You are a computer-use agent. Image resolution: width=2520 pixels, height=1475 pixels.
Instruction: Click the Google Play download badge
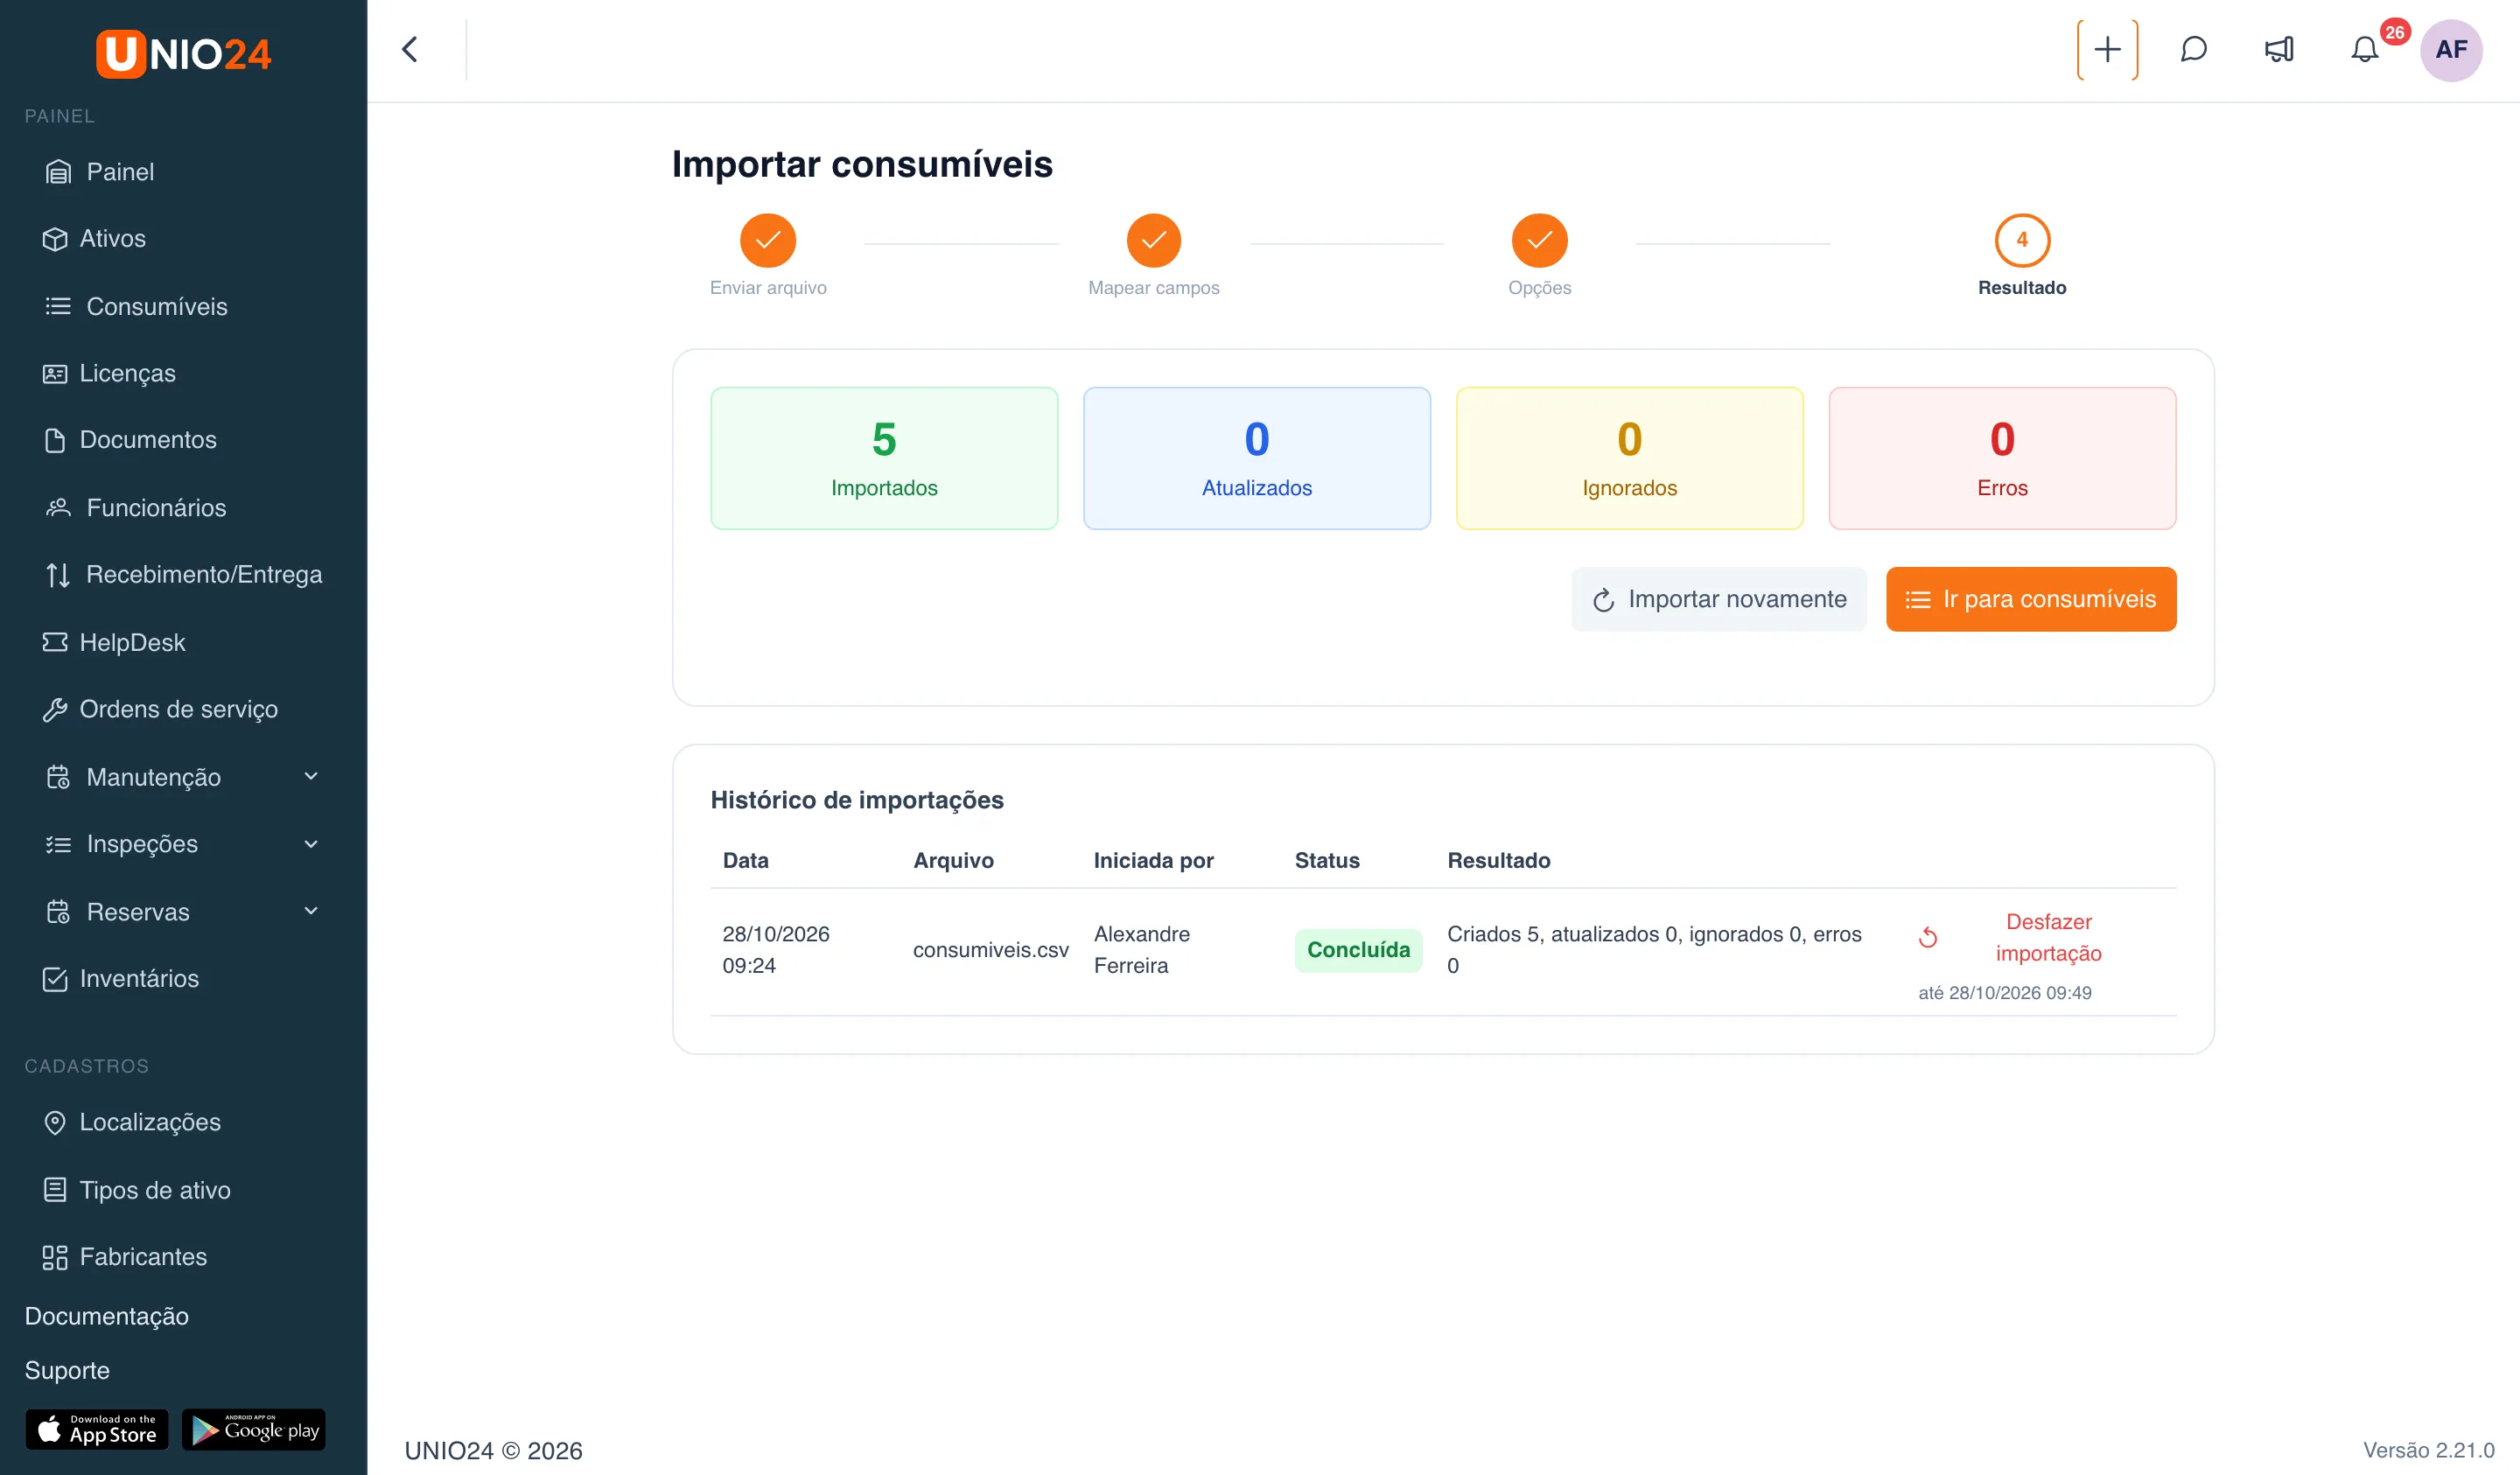pyautogui.click(x=254, y=1429)
